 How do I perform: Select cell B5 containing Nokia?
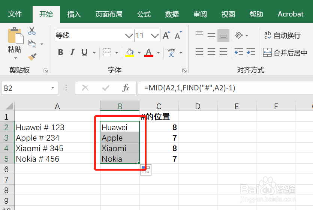(x=120, y=159)
